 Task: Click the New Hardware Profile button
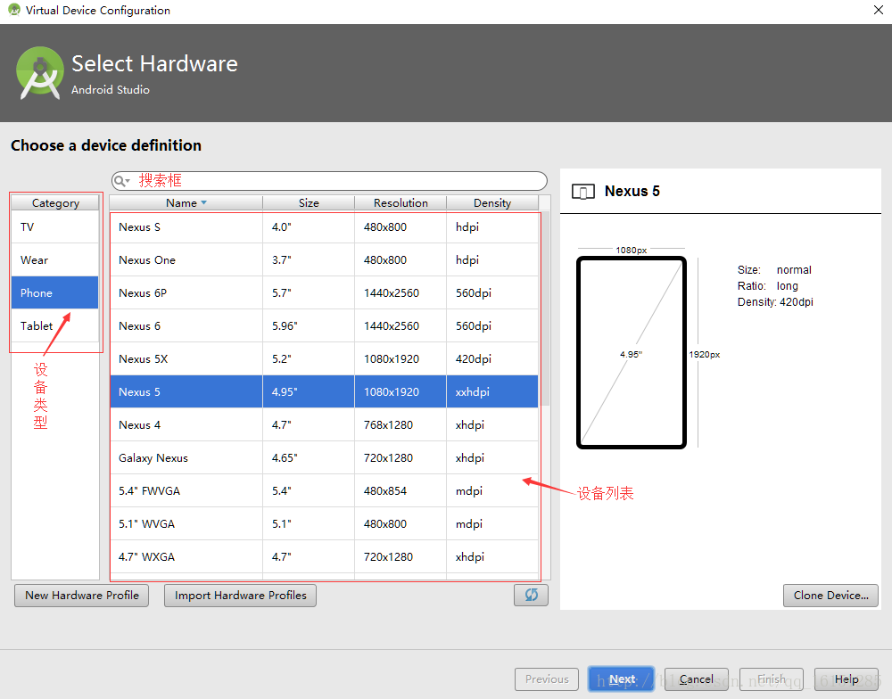click(81, 596)
